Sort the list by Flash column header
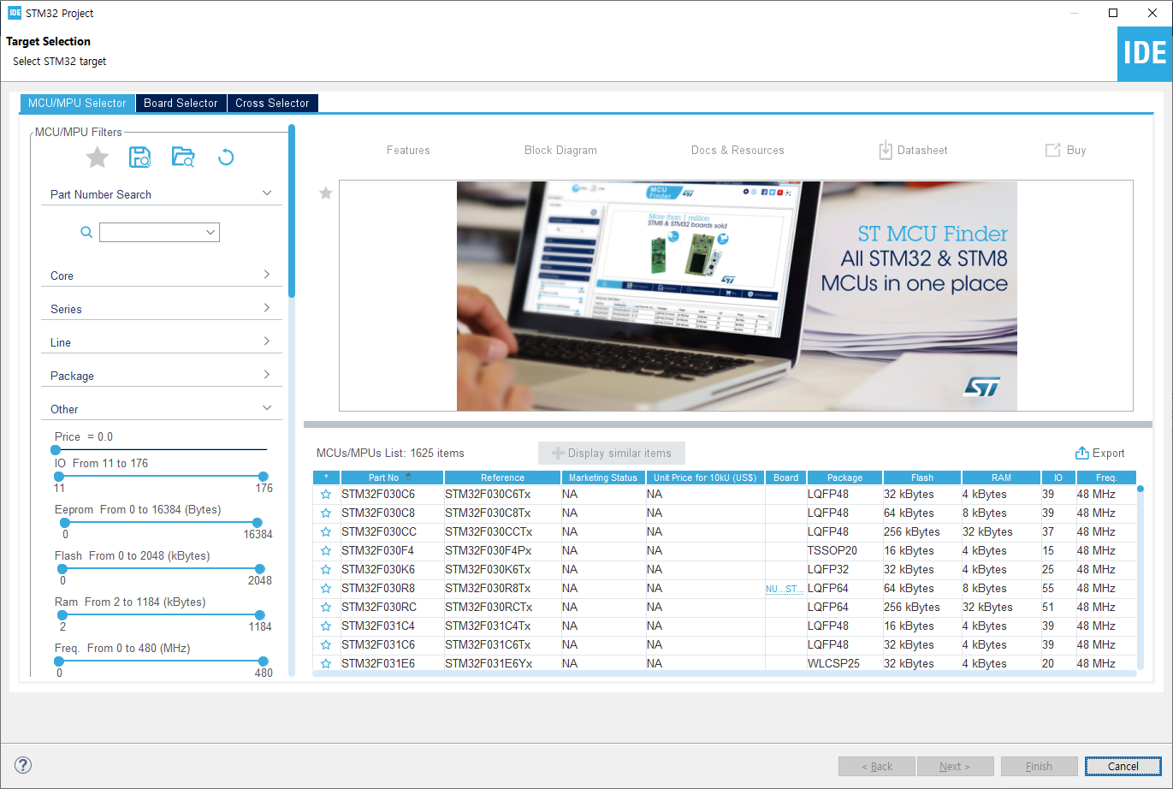This screenshot has width=1173, height=789. point(921,478)
